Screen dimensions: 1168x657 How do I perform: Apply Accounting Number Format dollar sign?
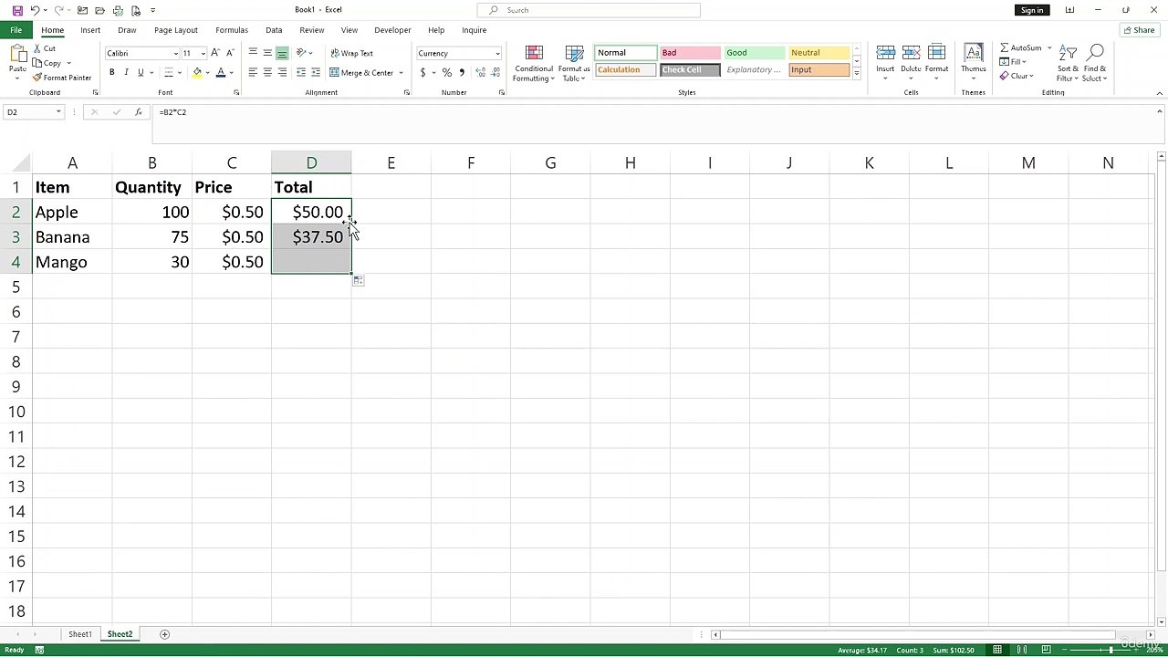422,72
